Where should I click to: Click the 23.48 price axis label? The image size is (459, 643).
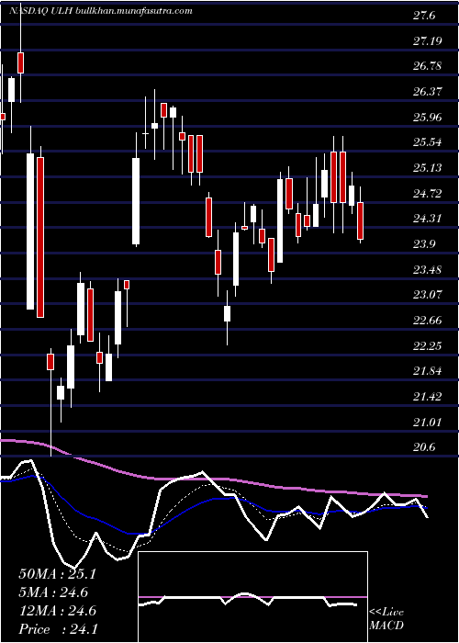point(428,270)
